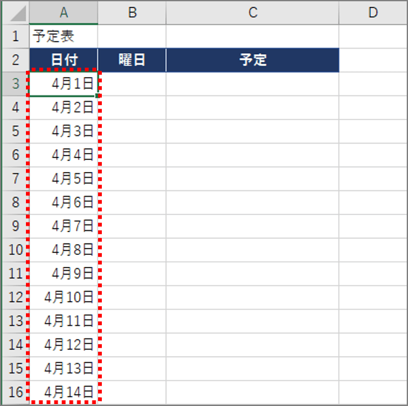This screenshot has width=408, height=406.
Task: Select row 6 header
Action: tap(16, 155)
